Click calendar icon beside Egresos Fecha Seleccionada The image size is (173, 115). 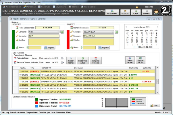pos(72,28)
